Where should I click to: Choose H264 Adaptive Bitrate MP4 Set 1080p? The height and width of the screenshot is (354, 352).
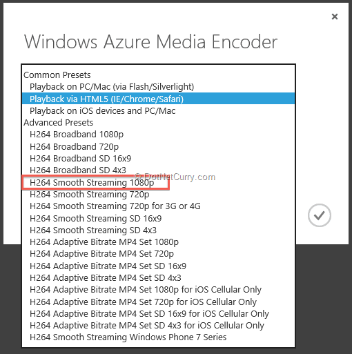(x=158, y=242)
